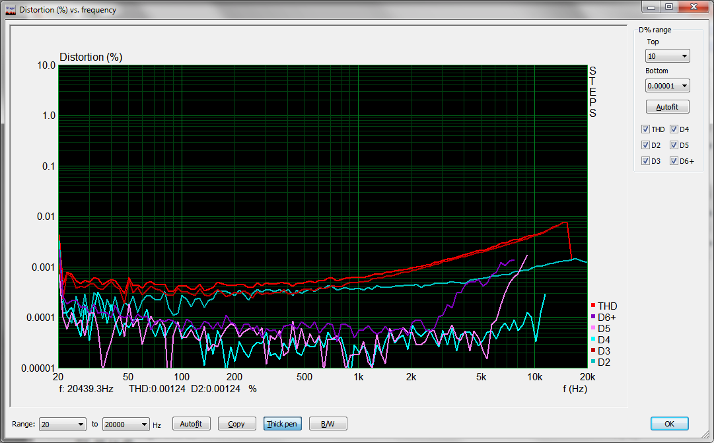The image size is (714, 443).
Task: Toggle the D2 harmonic checkbox
Action: coord(645,145)
